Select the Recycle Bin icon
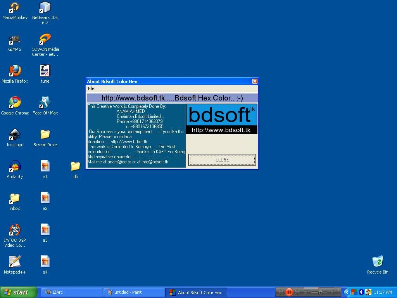Viewport: 397px width, 298px height. [x=377, y=262]
